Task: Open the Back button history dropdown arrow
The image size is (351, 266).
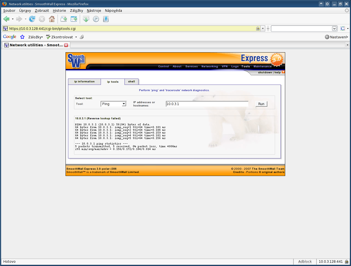Action: click(13, 19)
